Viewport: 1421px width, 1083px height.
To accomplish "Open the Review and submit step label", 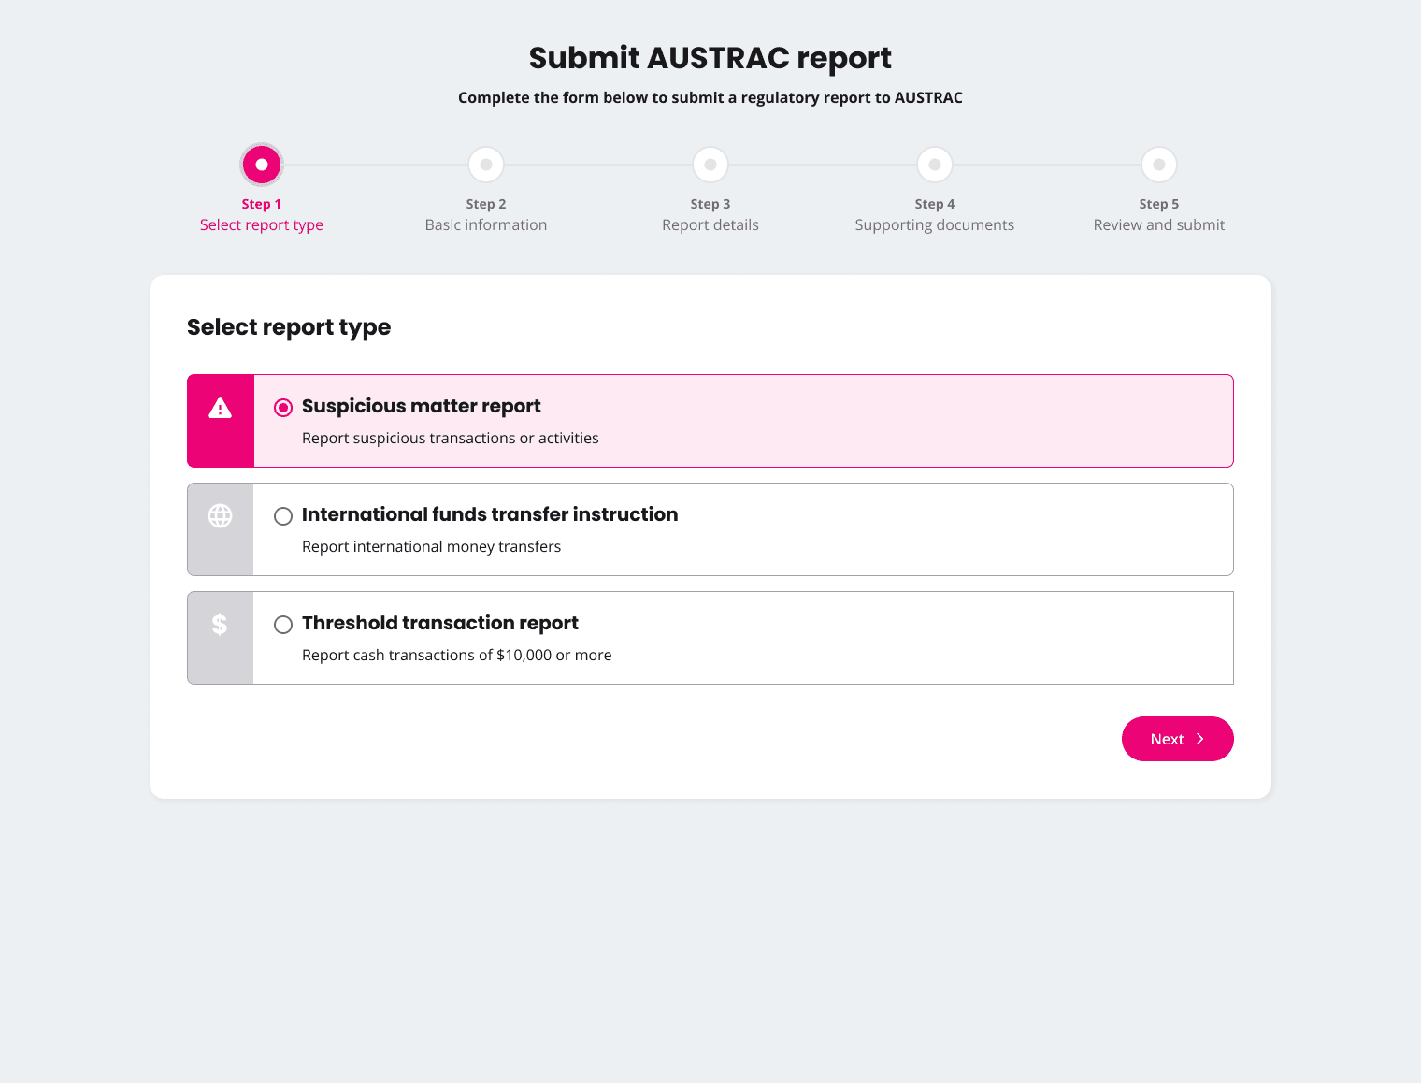I will [1159, 225].
